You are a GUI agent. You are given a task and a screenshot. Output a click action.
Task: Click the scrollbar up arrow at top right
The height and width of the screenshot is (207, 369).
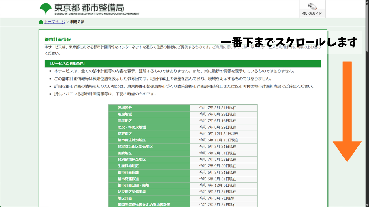point(366,3)
